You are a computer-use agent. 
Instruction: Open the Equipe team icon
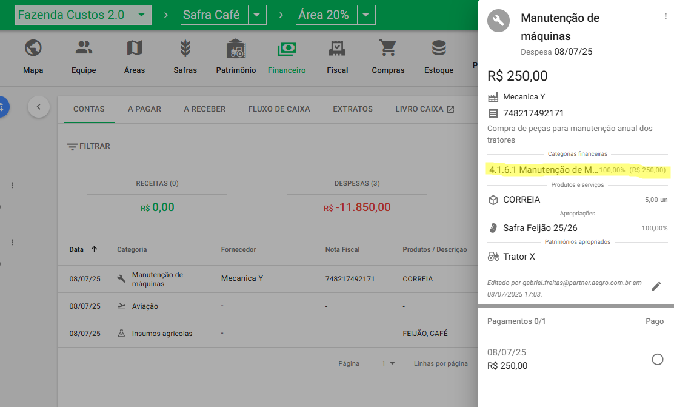(x=84, y=48)
